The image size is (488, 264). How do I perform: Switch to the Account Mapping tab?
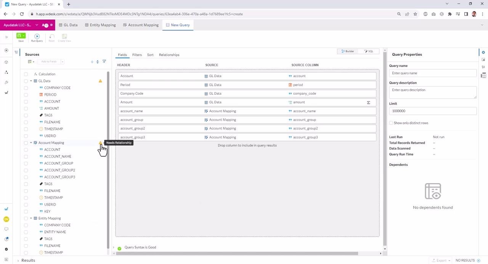(141, 25)
